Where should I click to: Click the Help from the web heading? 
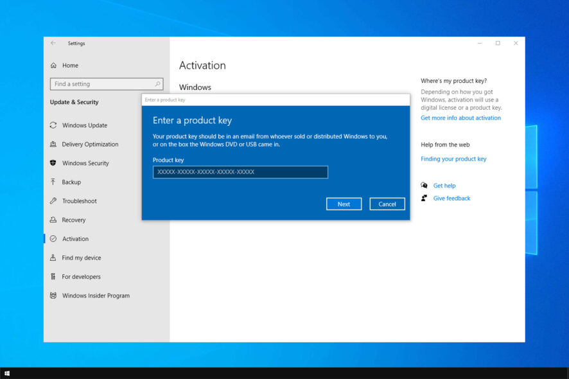point(445,145)
